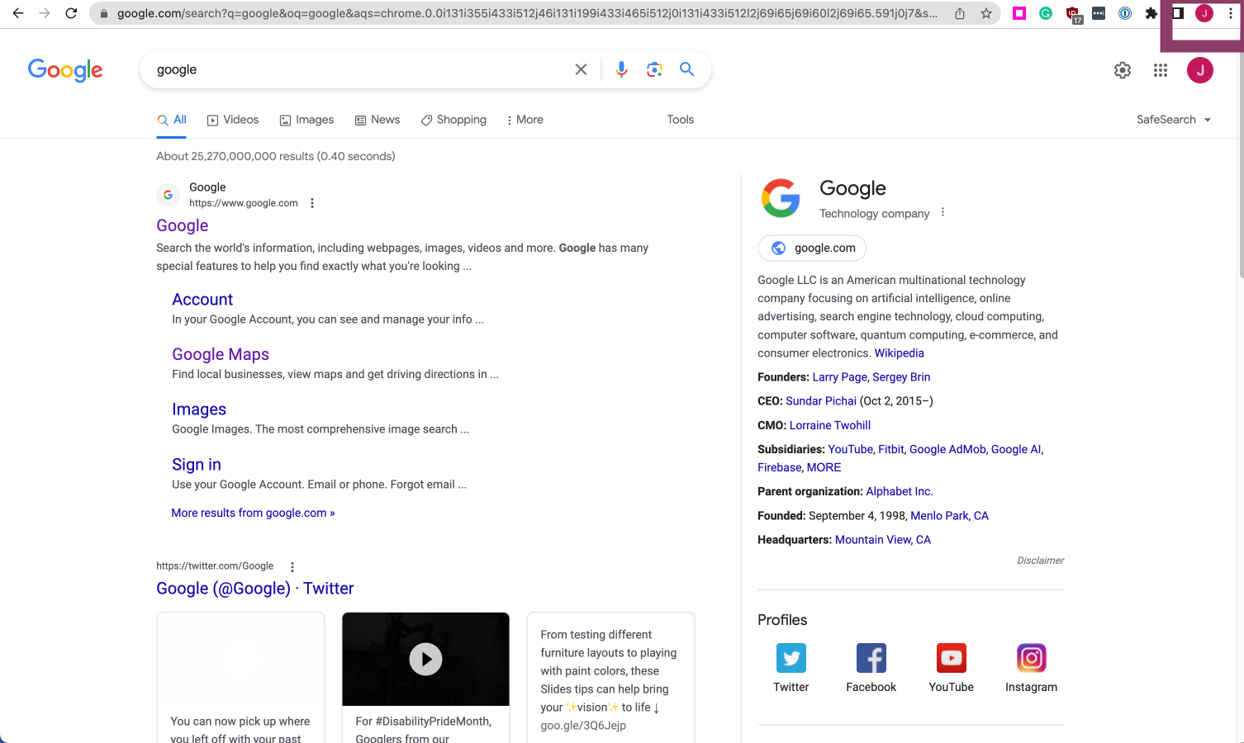Show MORE subsidiaries
Image resolution: width=1244 pixels, height=743 pixels.
pyautogui.click(x=824, y=467)
